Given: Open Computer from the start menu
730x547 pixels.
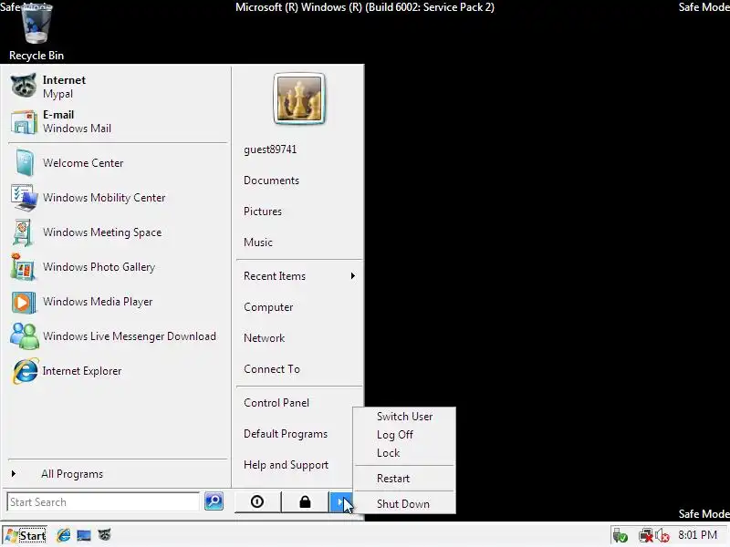Looking at the screenshot, I should (x=268, y=307).
